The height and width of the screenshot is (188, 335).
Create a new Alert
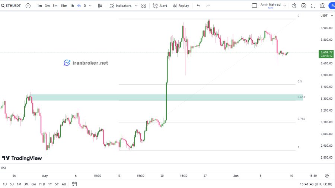(160, 6)
